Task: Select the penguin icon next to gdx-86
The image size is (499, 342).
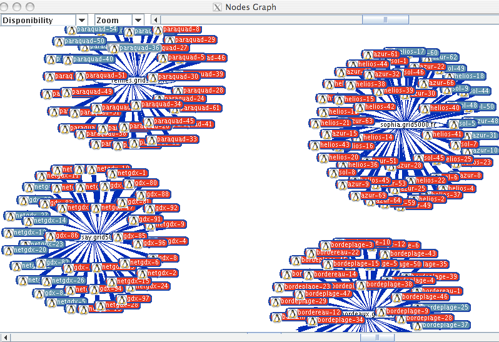Action: (x=50, y=236)
